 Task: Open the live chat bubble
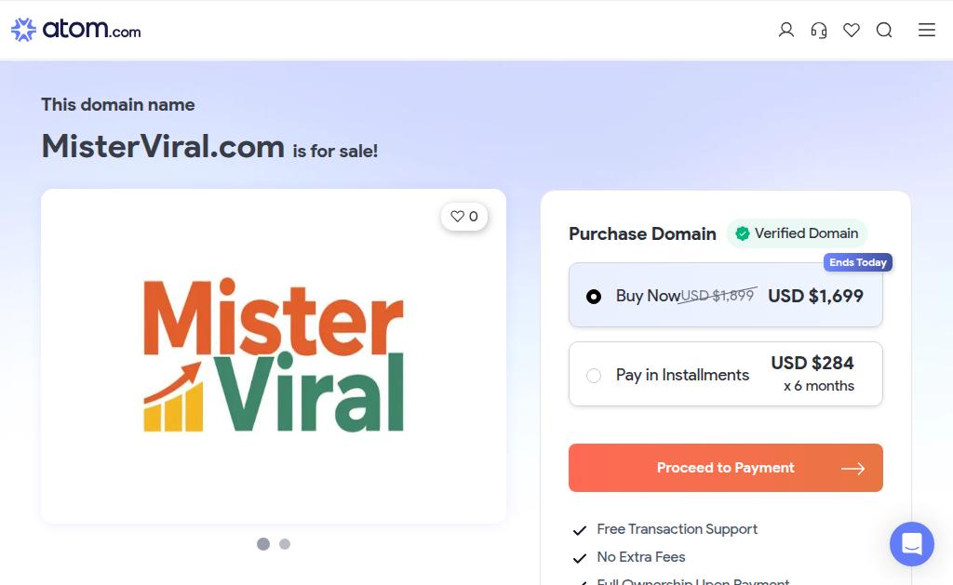[912, 544]
